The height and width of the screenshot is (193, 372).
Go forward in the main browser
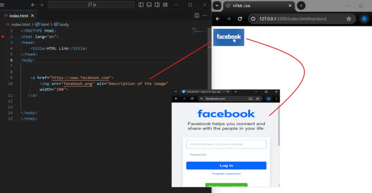[229, 19]
